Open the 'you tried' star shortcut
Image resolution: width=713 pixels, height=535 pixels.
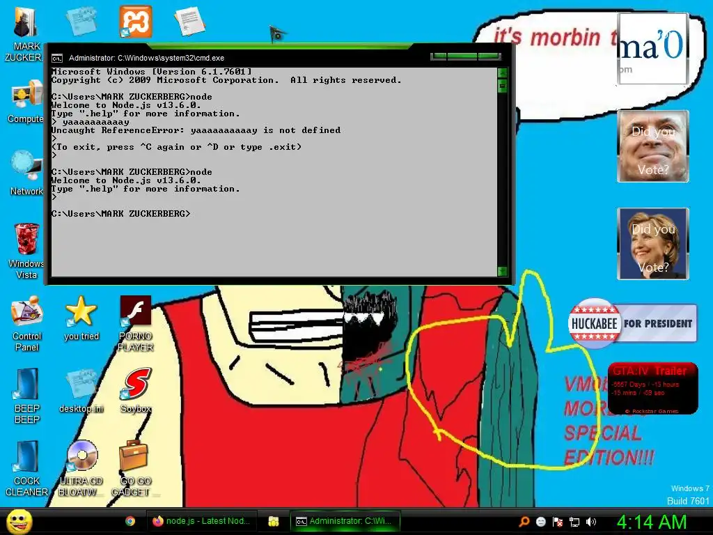81,318
